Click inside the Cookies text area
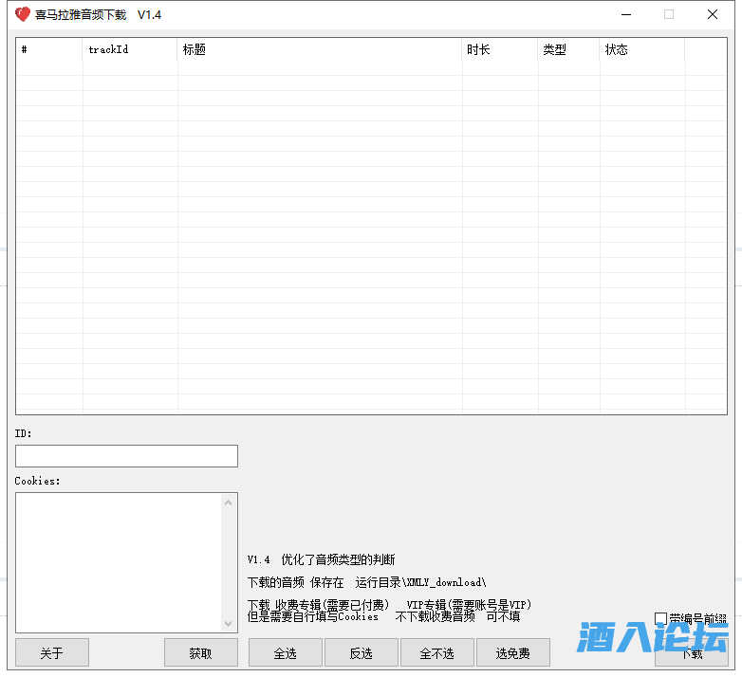742x677 pixels. (119, 562)
